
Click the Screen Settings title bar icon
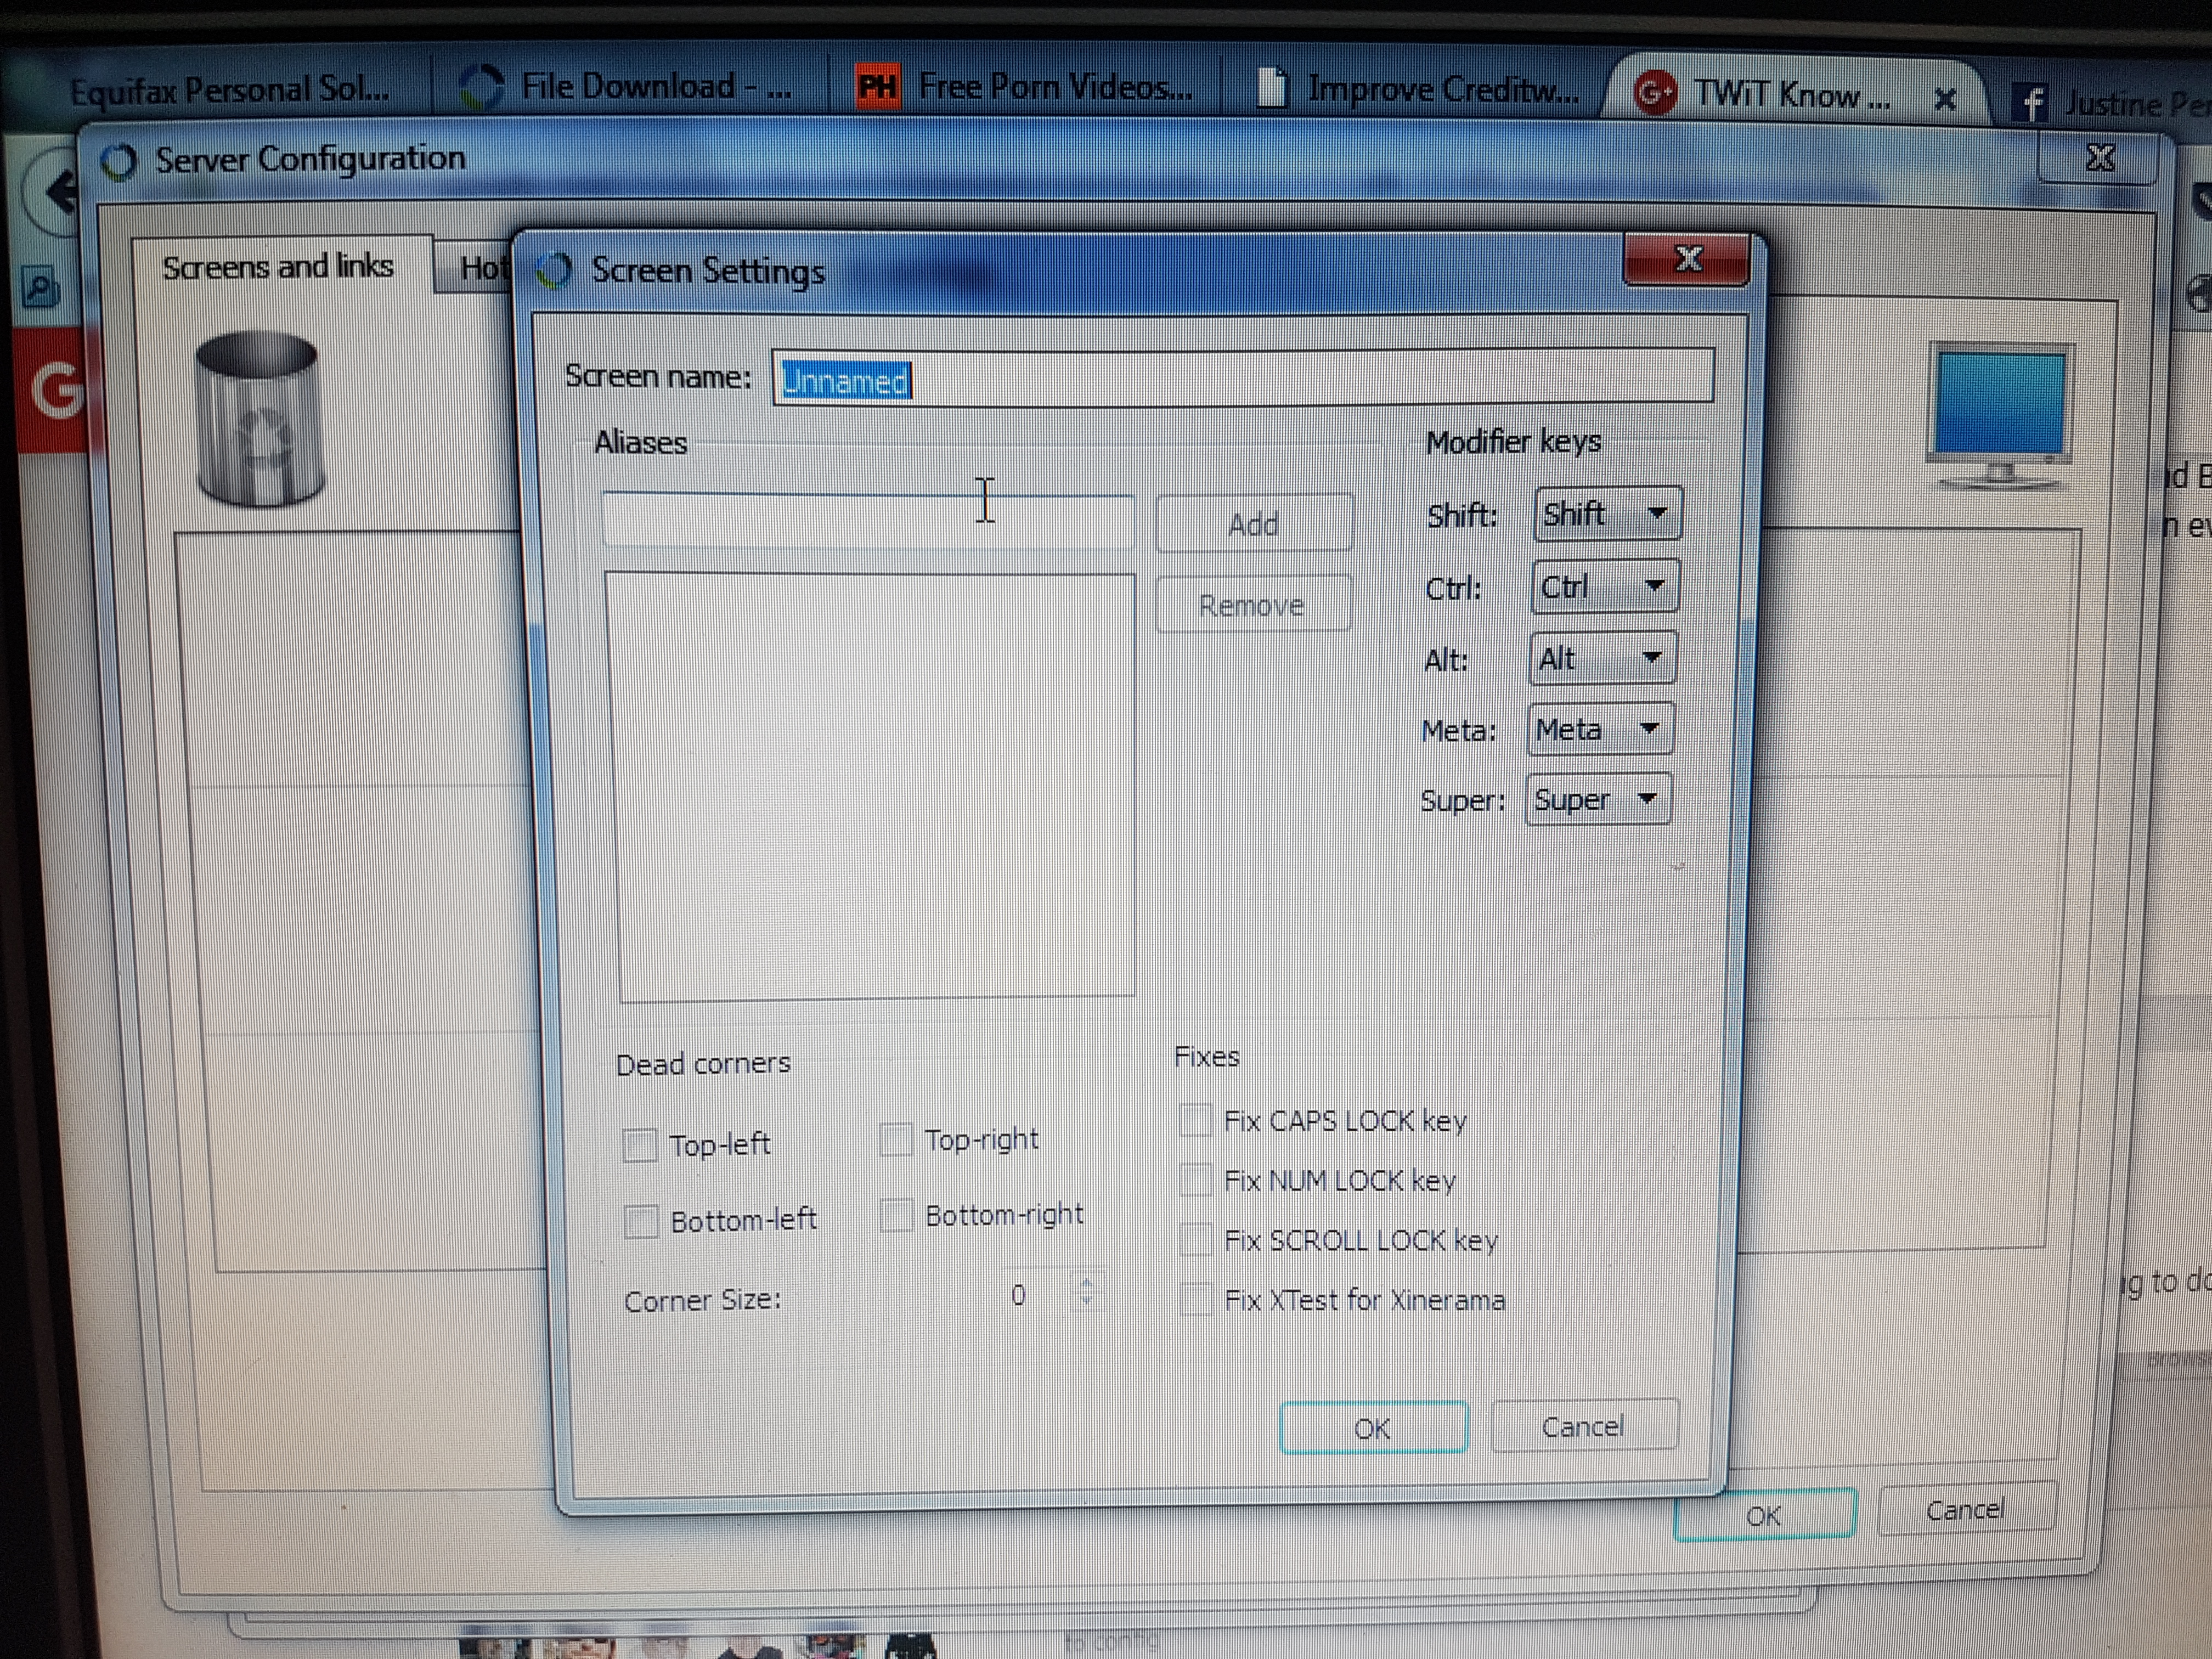[554, 270]
